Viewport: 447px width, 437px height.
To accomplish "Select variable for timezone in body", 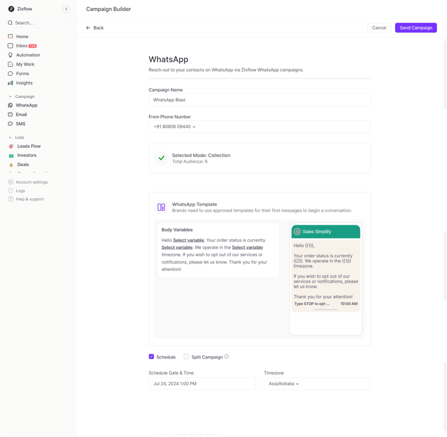I will coord(247,248).
